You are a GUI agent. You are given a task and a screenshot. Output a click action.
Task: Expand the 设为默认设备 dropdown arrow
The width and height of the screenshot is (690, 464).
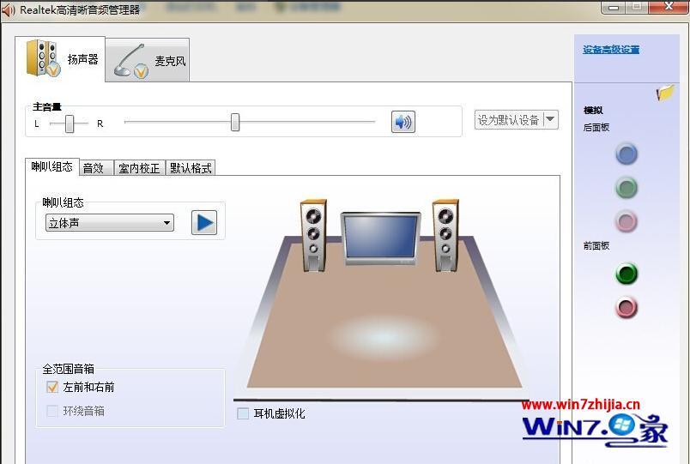pyautogui.click(x=550, y=119)
